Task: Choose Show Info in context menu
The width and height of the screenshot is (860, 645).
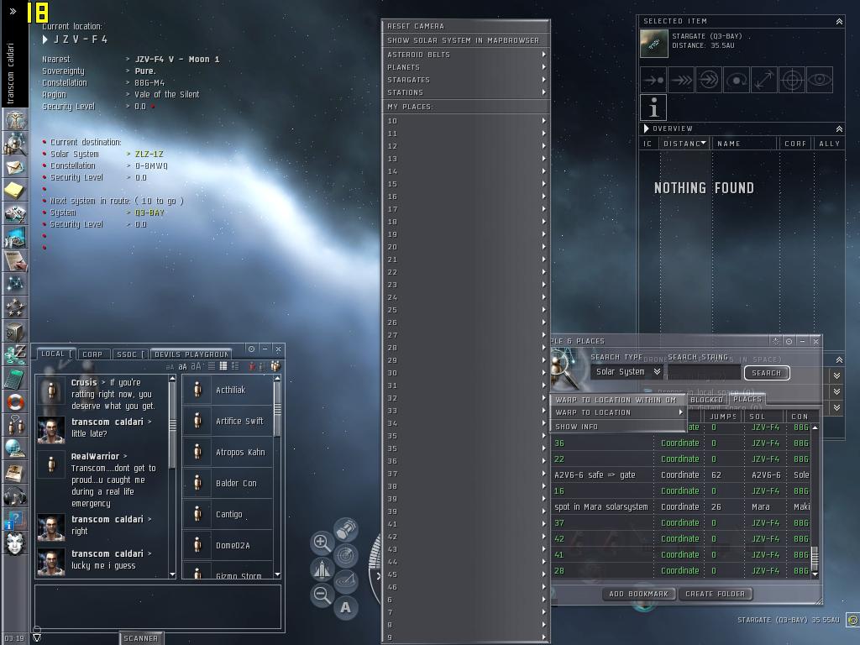Action: [618, 427]
